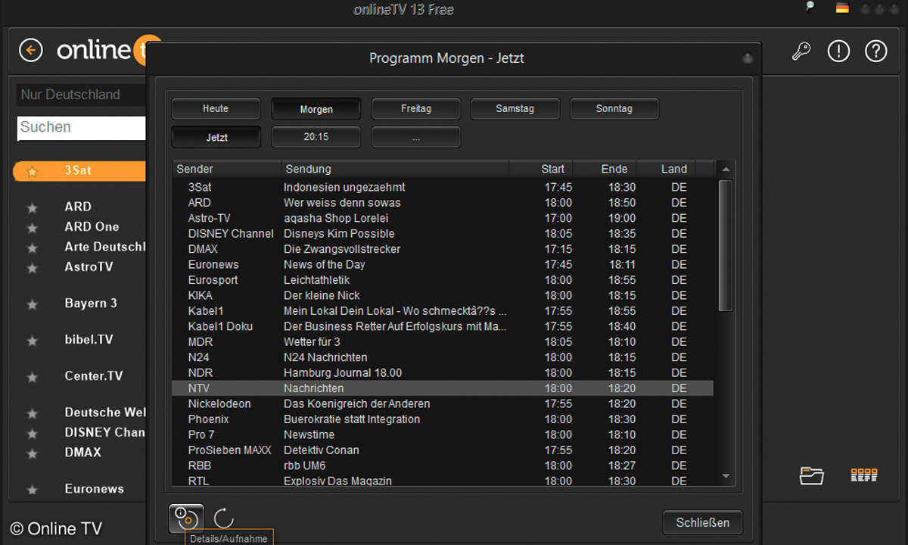The width and height of the screenshot is (908, 545).
Task: Select the DISNEY Channel Kim Possible row
Action: tap(443, 233)
